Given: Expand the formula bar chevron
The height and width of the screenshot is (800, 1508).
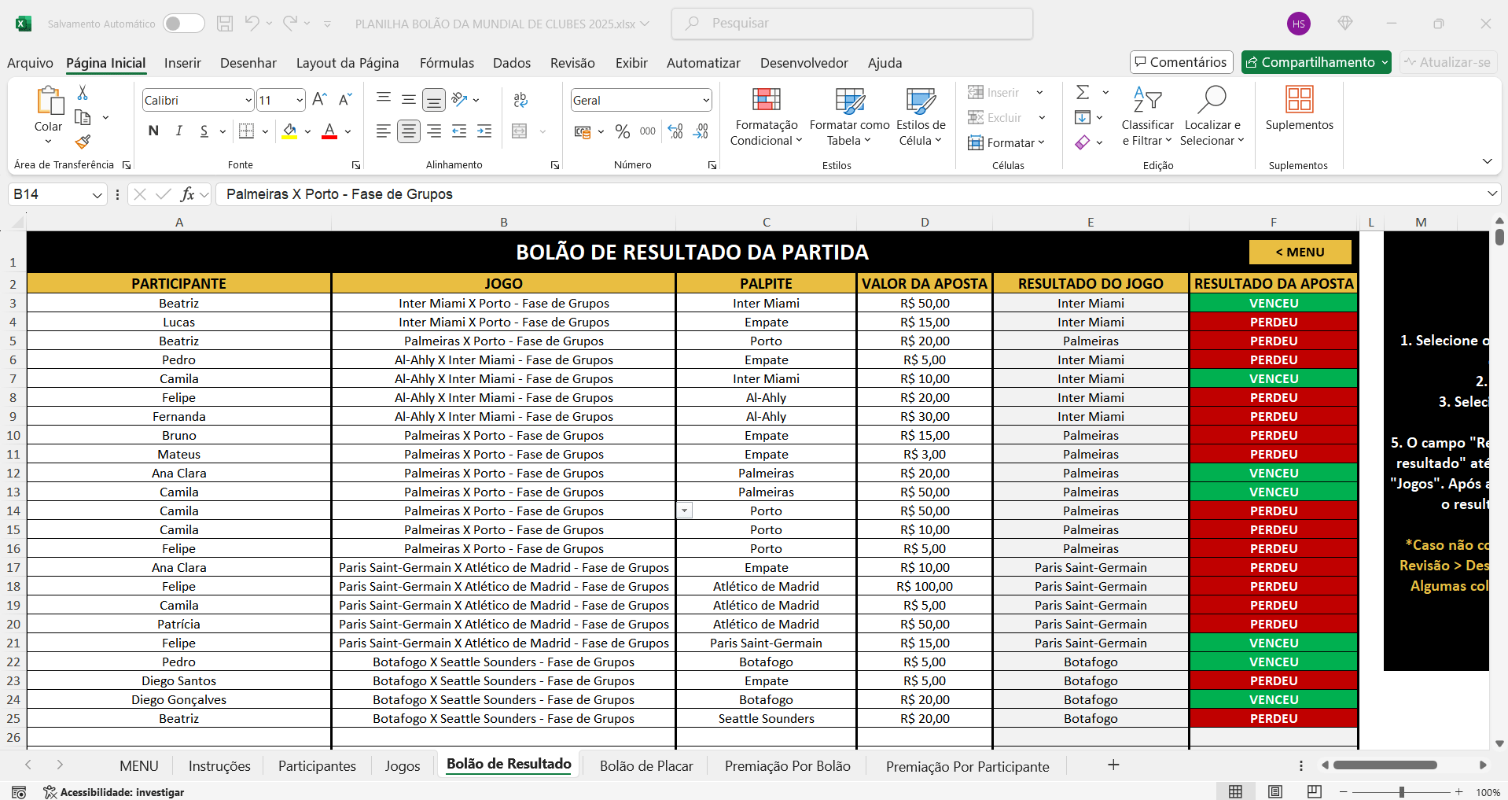Looking at the screenshot, I should point(1491,194).
